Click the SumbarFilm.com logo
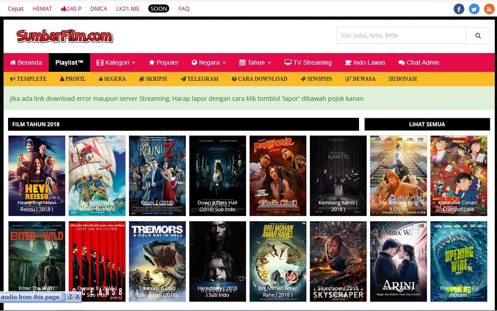 click(x=64, y=36)
